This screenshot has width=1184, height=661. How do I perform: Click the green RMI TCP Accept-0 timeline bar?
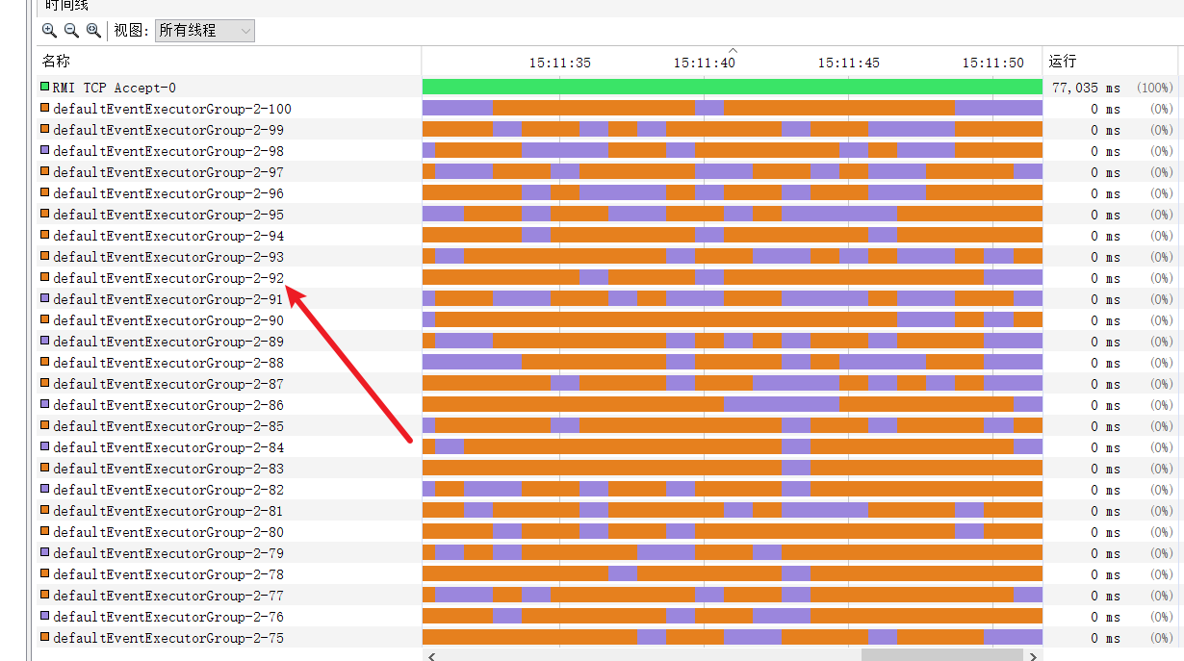(732, 87)
